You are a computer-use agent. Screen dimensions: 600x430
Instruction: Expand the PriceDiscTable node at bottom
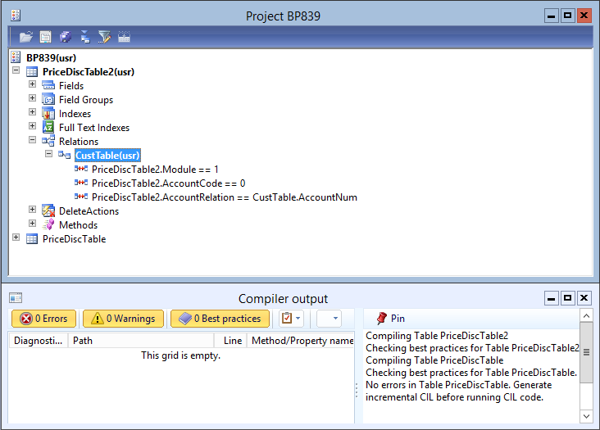click(16, 238)
